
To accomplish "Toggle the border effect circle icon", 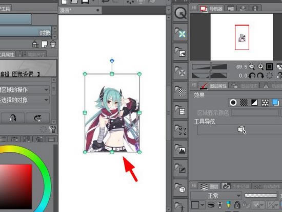I will [x=233, y=103].
